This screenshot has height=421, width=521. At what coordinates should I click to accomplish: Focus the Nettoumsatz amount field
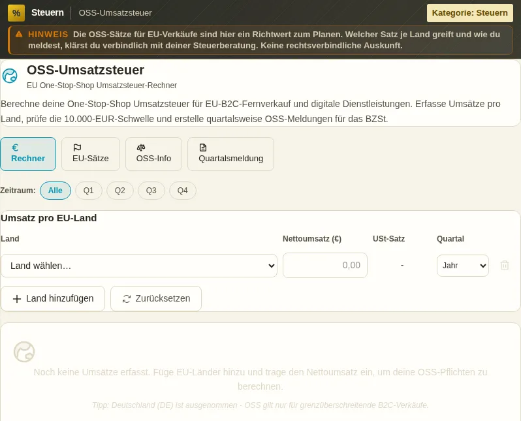tap(325, 265)
